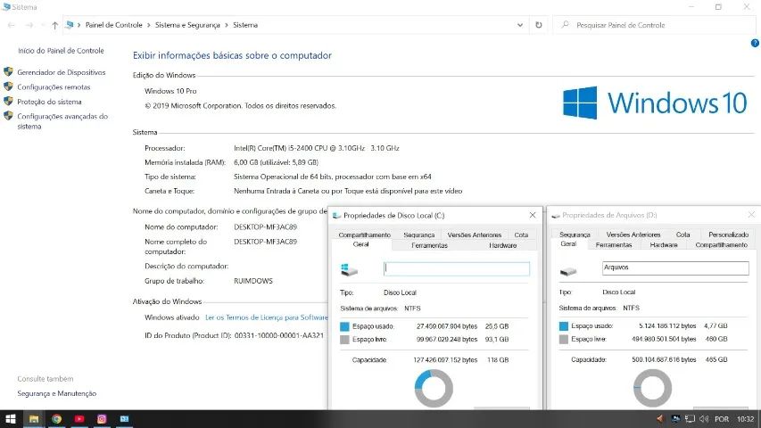Open the address bar history dropdown
761x428 pixels.
point(520,25)
